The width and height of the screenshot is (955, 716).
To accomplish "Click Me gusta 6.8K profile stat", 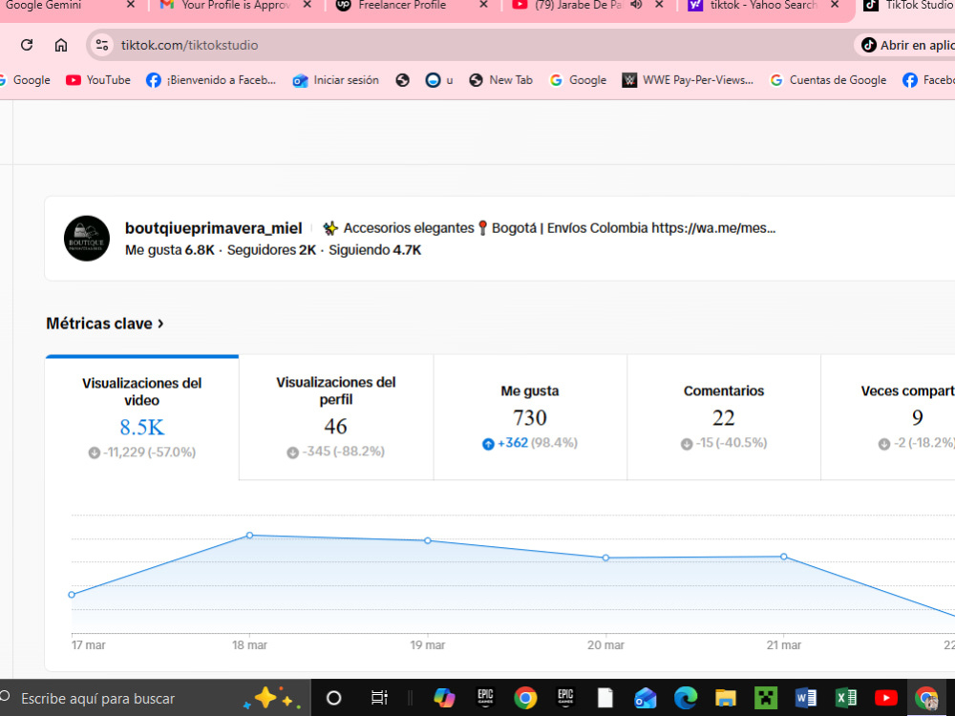I will (169, 250).
